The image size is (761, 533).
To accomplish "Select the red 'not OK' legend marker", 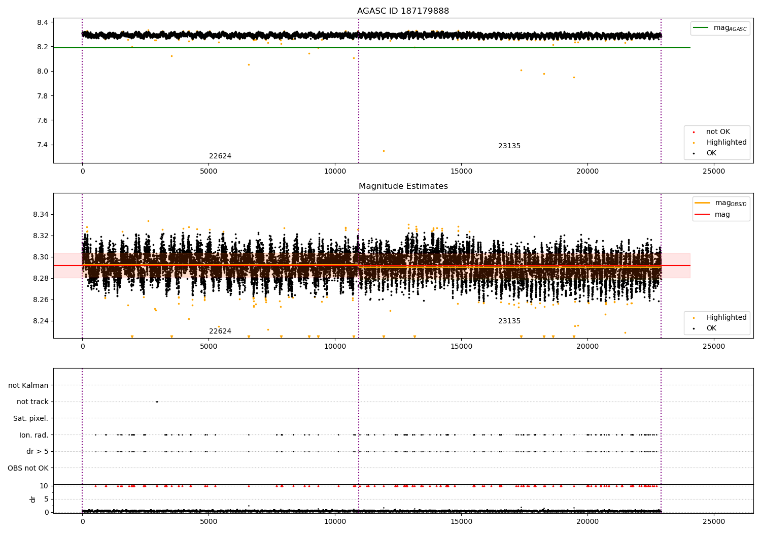I will (694, 132).
